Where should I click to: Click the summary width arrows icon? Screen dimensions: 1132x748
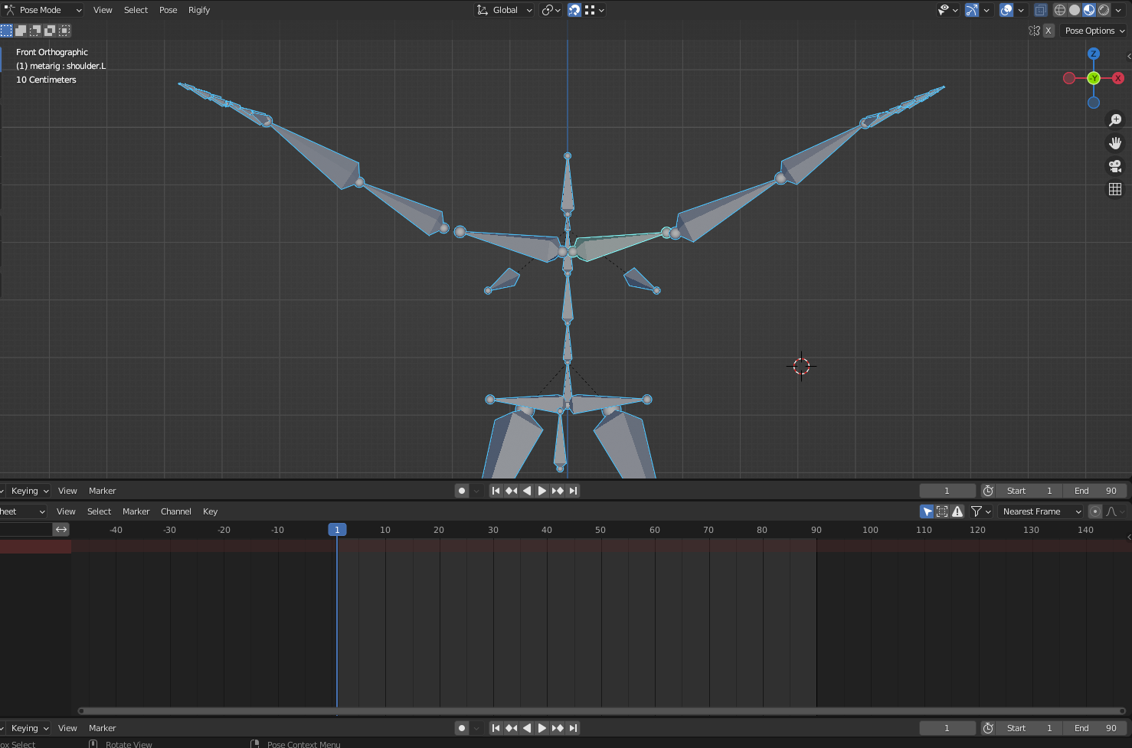(61, 529)
